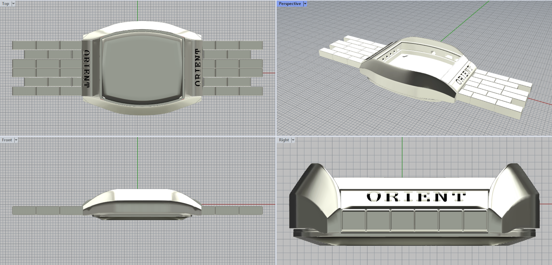Click the left ORIENT engraving in Top view
This screenshot has height=265, width=552.
[87, 69]
